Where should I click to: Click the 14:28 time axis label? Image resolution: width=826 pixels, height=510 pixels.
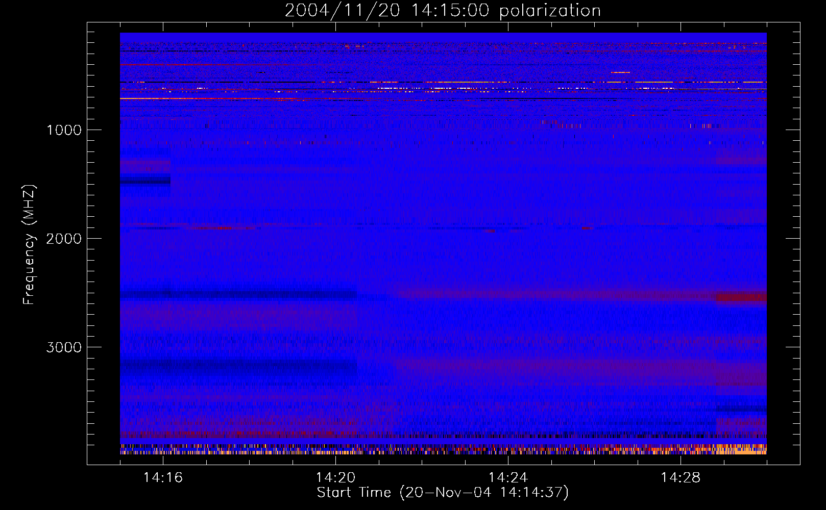pos(681,477)
